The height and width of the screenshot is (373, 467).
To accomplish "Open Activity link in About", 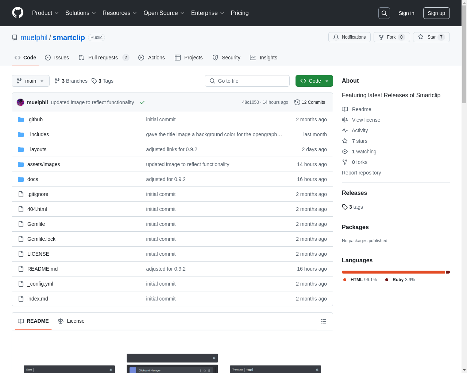I will 355,130.
